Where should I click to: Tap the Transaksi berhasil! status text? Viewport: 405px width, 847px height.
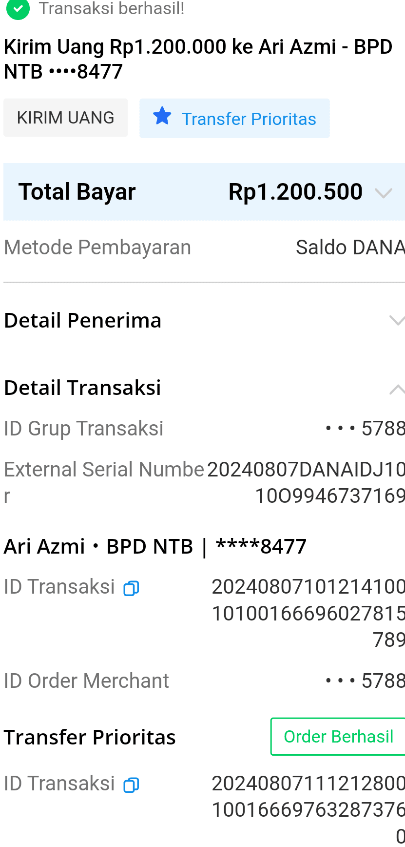(112, 8)
